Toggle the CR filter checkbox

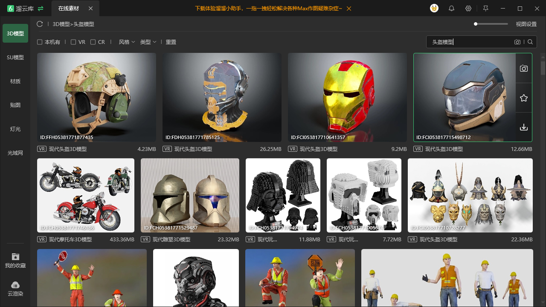(93, 42)
